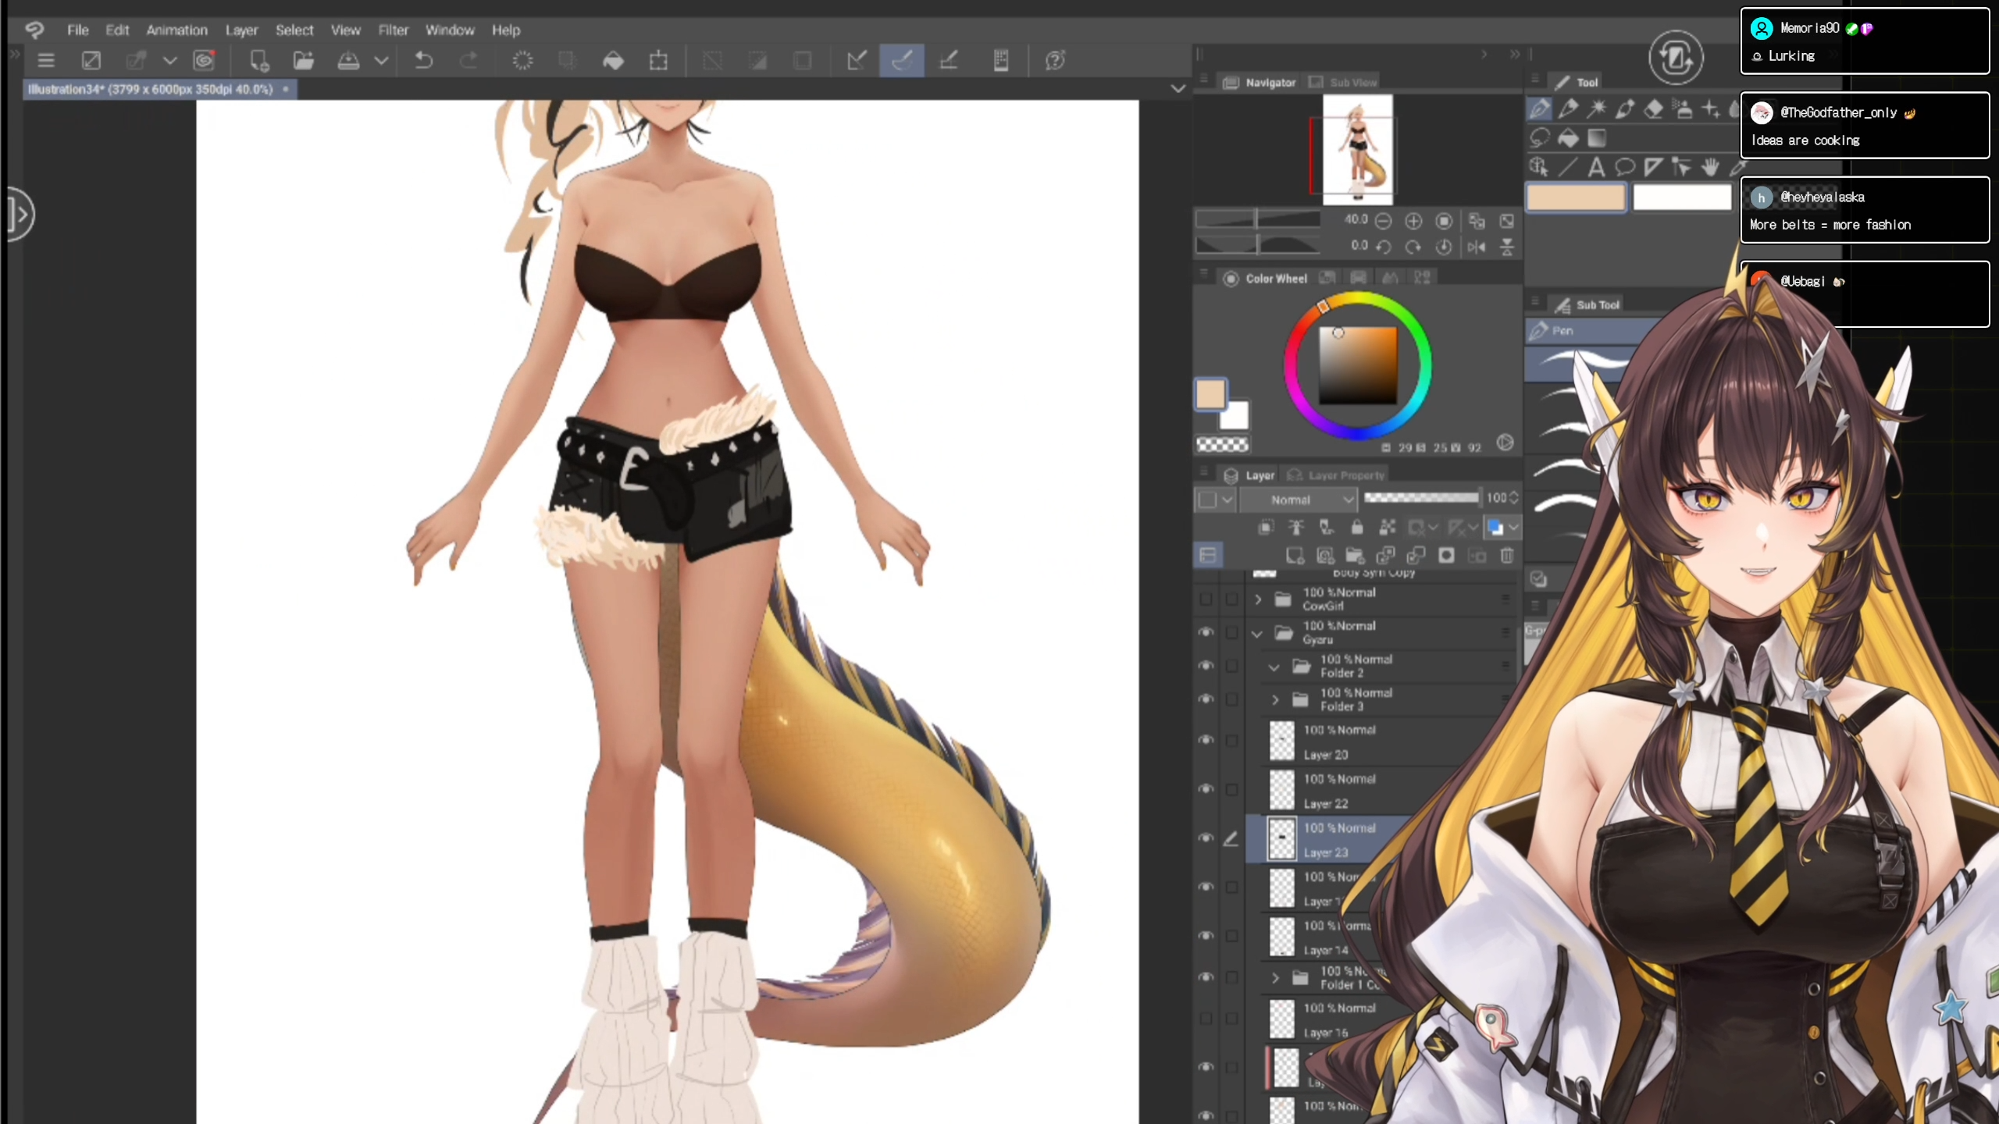Image resolution: width=1999 pixels, height=1124 pixels.
Task: Collapse Folder 2 in layer list
Action: [x=1274, y=667]
